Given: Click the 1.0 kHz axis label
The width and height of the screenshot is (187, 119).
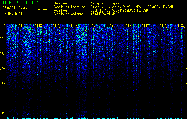Looking at the screenshot, I should pos(2,54).
